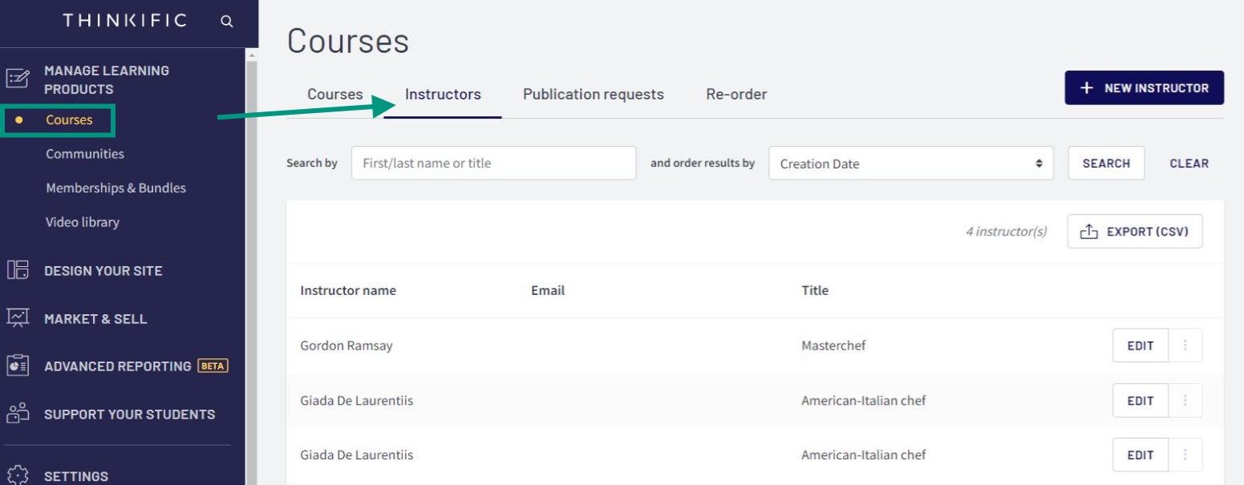This screenshot has width=1244, height=485.
Task: Open the search magnifier in the sidebar
Action: (x=227, y=21)
